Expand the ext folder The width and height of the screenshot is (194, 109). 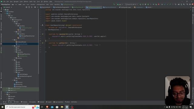pyautogui.click(x=14, y=48)
